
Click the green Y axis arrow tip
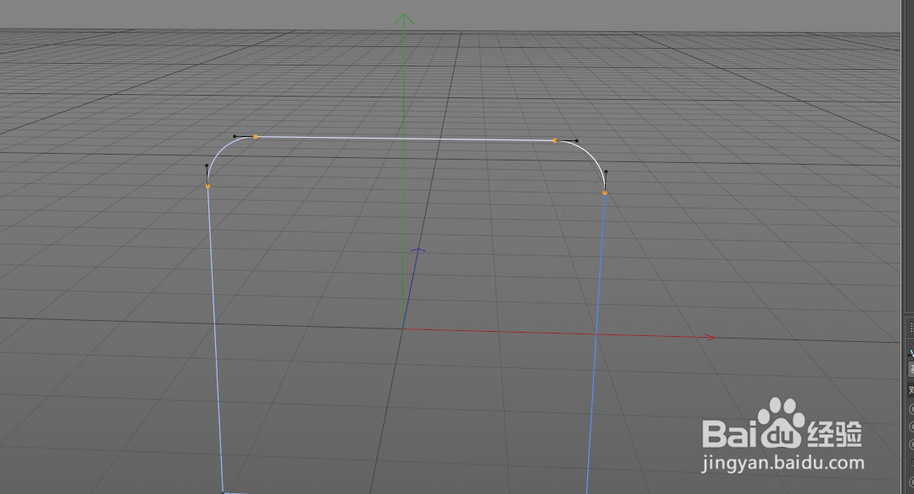(x=403, y=19)
